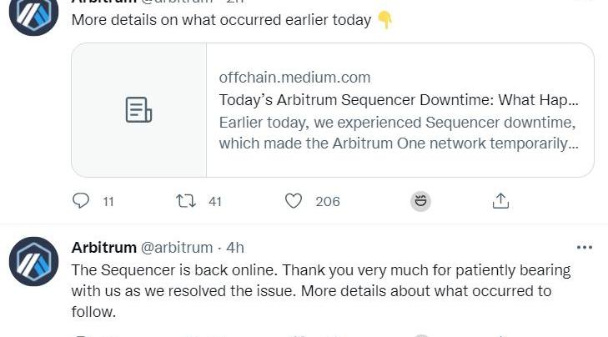The height and width of the screenshot is (337, 608).
Task: Open the offchain.medium.com domain link
Action: coord(294,78)
